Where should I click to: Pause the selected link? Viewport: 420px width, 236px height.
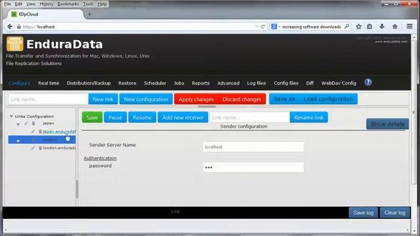click(x=115, y=117)
